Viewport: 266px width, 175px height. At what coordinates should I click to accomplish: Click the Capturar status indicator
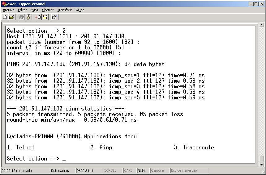(160, 171)
